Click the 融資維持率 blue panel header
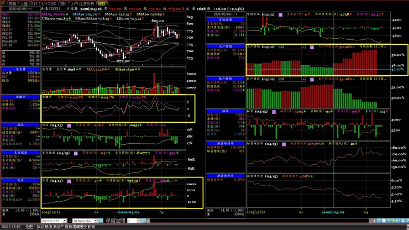 click(x=226, y=143)
